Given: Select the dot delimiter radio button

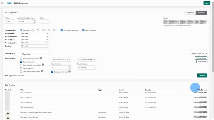Looking at the screenshot, I should click(x=54, y=30).
